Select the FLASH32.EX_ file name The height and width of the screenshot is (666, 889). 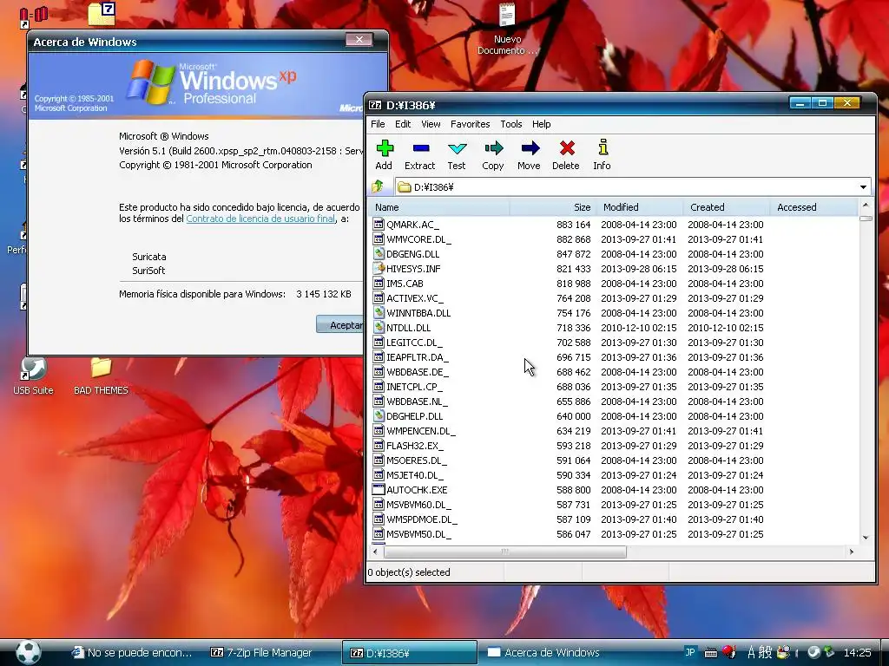tap(415, 445)
